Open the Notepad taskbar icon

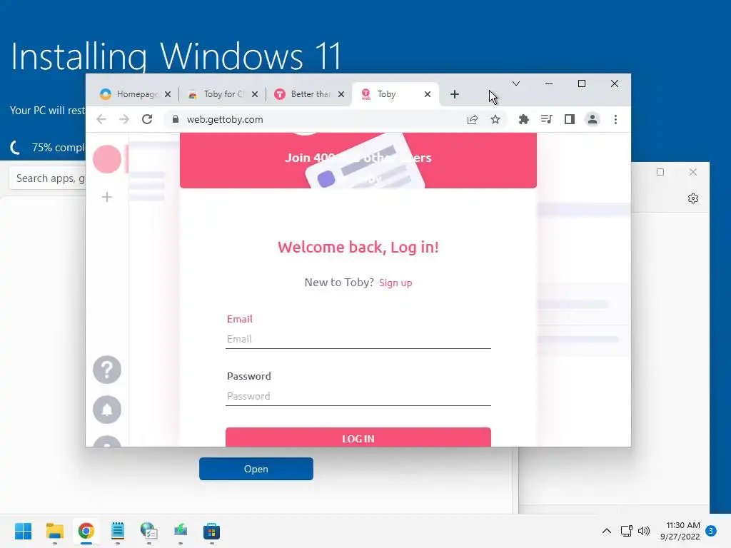tap(118, 531)
